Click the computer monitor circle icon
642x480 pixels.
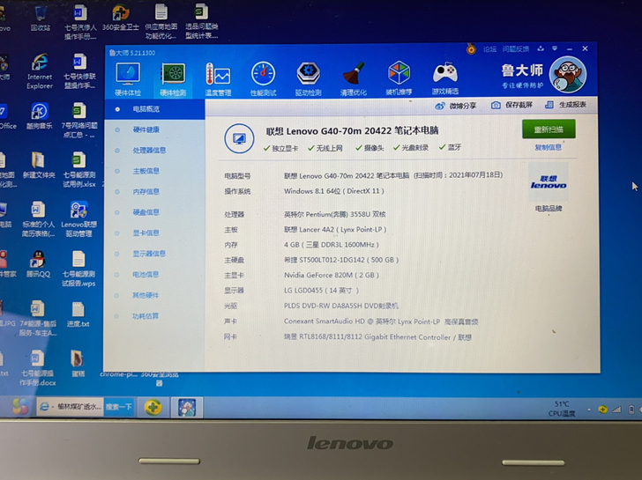tap(239, 139)
